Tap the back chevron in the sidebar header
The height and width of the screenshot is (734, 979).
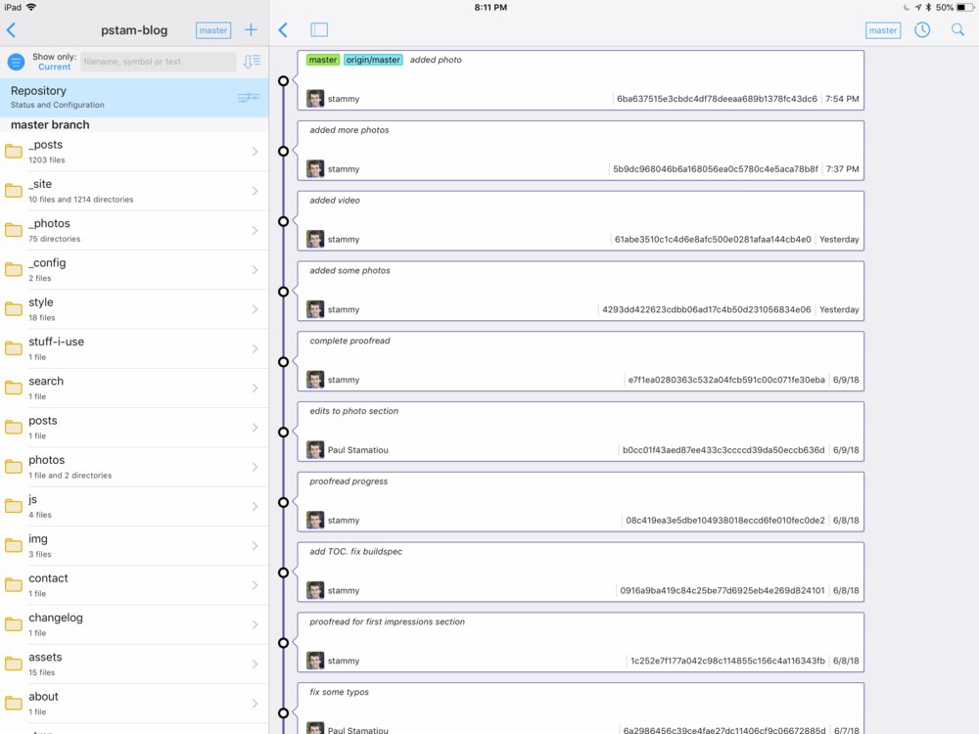coord(11,30)
